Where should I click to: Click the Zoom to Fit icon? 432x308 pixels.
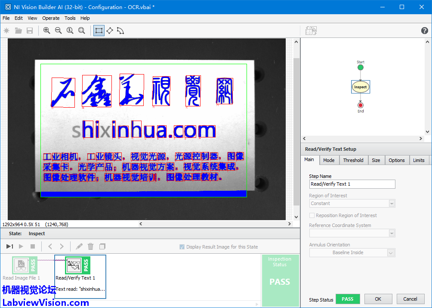pyautogui.click(x=81, y=31)
